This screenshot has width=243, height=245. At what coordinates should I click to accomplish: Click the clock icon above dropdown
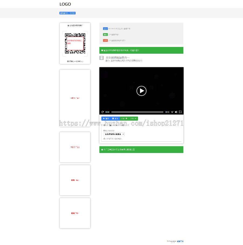[x=104, y=131]
